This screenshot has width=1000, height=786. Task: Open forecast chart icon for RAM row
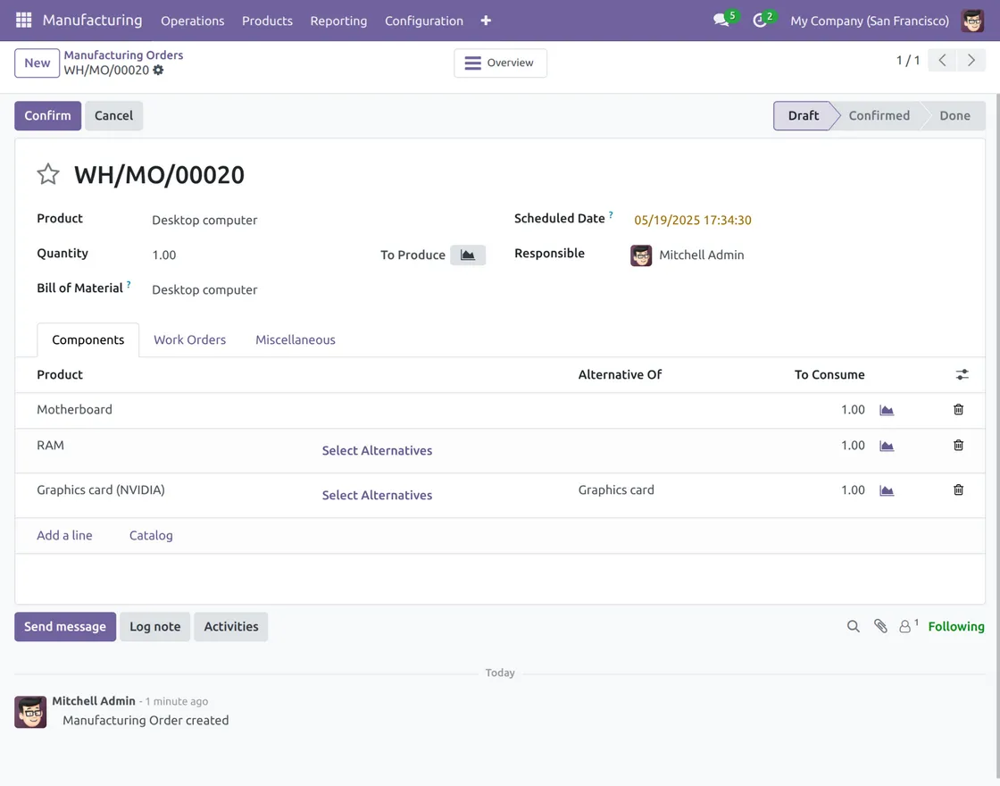(x=887, y=446)
